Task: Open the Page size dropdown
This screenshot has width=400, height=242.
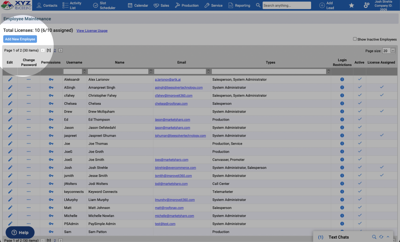Action: (393, 50)
